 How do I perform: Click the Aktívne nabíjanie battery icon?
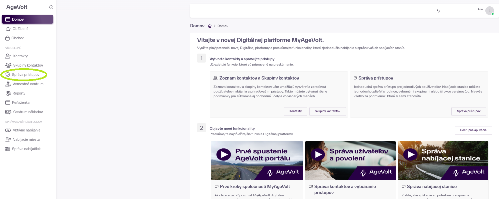click(x=8, y=130)
